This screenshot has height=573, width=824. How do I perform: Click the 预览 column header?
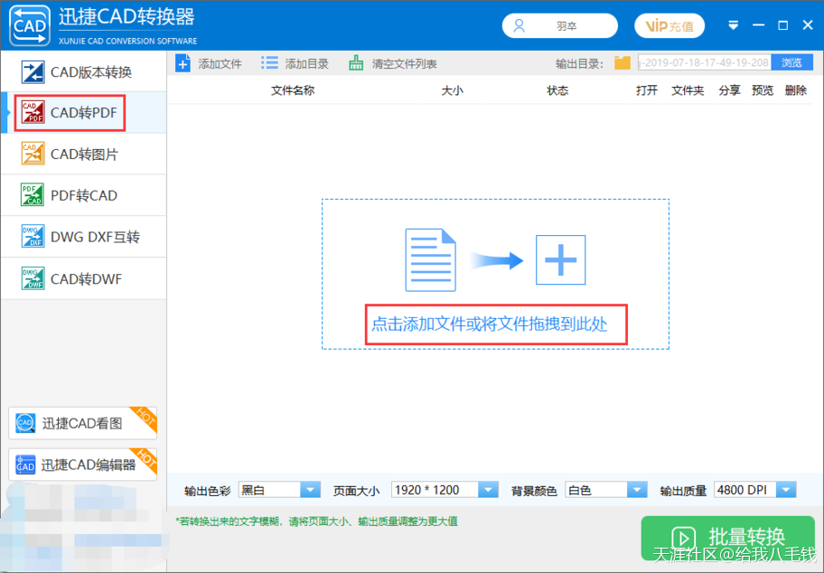tap(763, 90)
